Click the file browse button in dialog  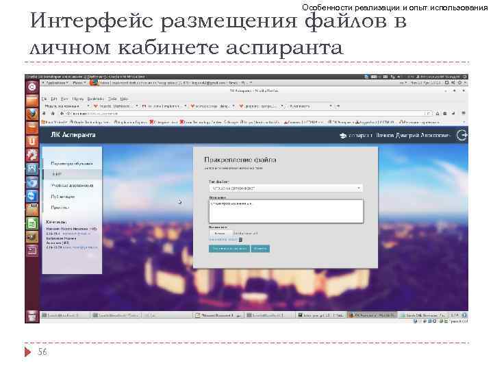(220, 234)
